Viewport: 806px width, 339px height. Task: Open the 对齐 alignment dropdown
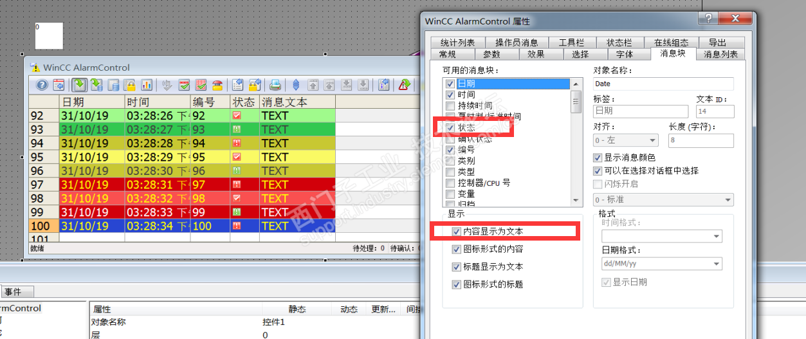625,140
